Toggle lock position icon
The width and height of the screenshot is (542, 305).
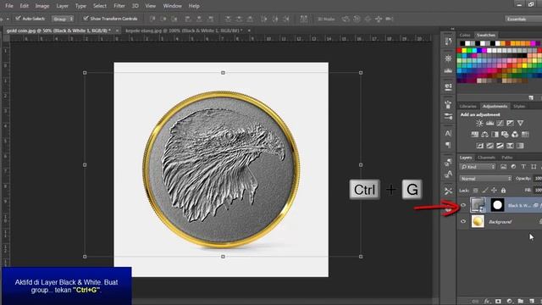click(x=494, y=191)
